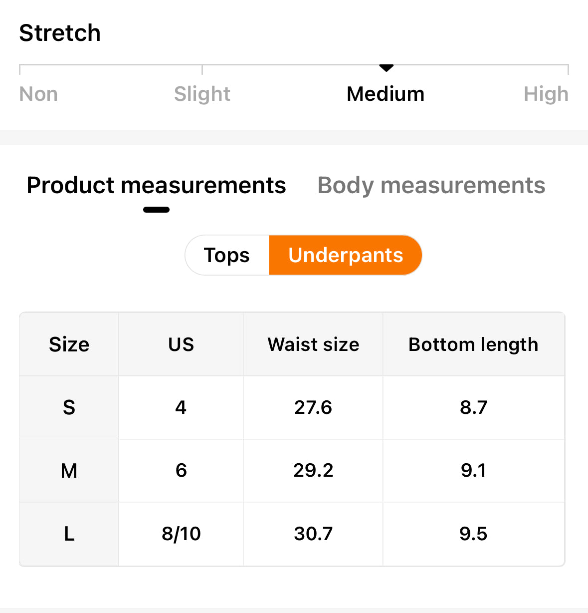The height and width of the screenshot is (613, 588).
Task: Select the Product measurements tab
Action: [156, 185]
